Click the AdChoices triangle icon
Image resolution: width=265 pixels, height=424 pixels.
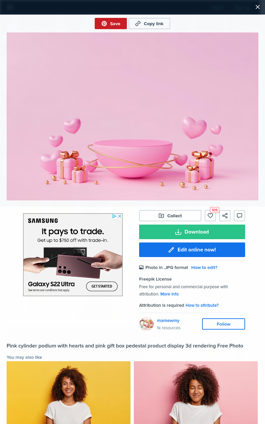pos(115,216)
